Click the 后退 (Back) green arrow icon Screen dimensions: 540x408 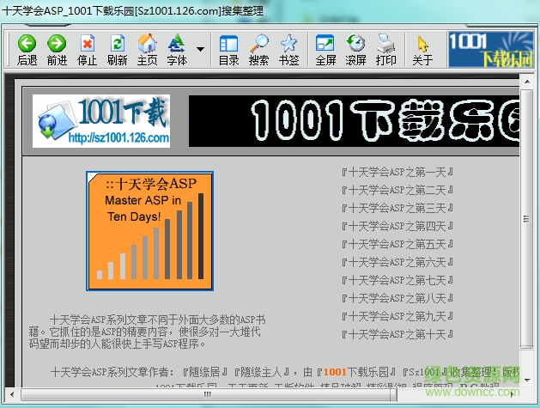click(27, 44)
